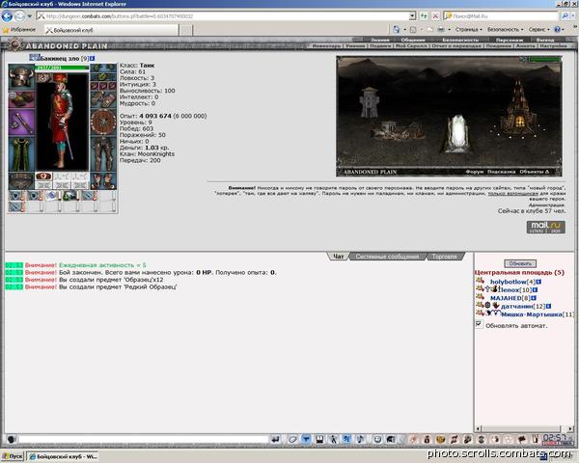The width and height of the screenshot is (579, 463).
Task: Click 'Объекты' link under map
Action: click(534, 172)
